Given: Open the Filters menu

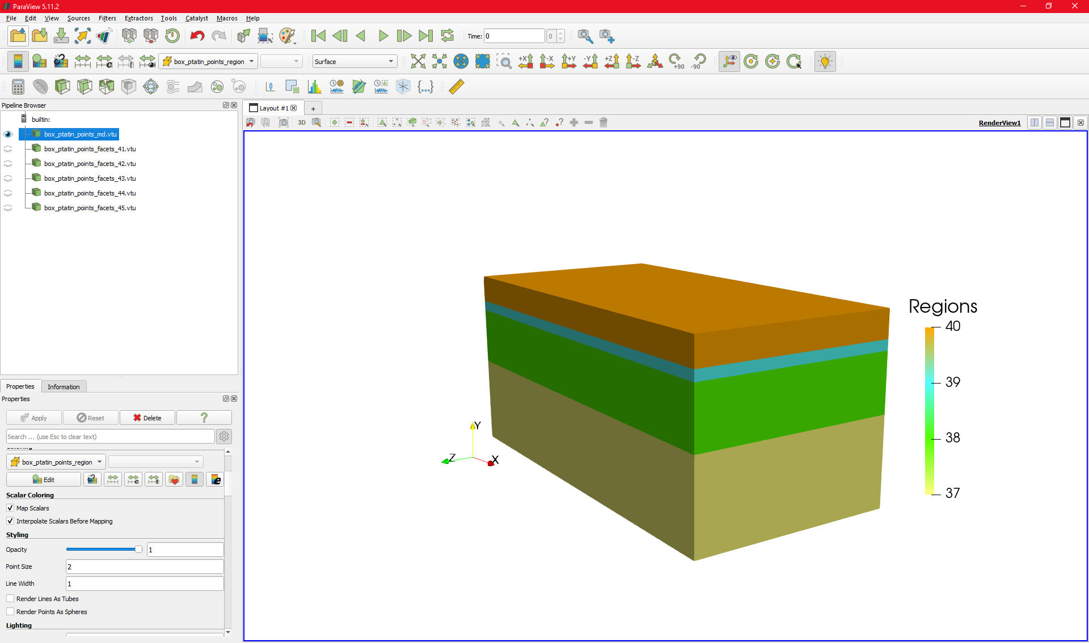Looking at the screenshot, I should [x=107, y=18].
